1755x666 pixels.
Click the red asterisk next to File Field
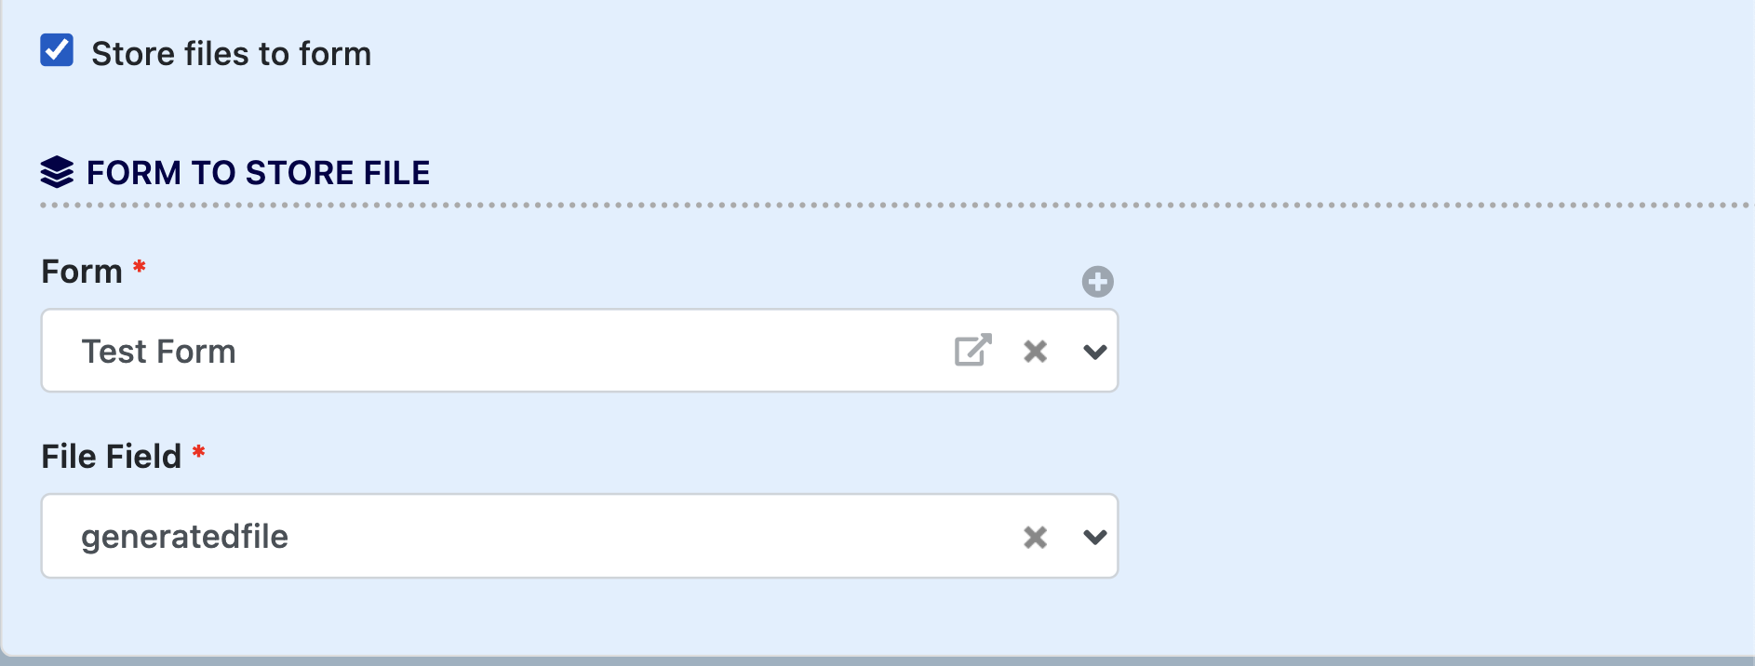pos(198,453)
